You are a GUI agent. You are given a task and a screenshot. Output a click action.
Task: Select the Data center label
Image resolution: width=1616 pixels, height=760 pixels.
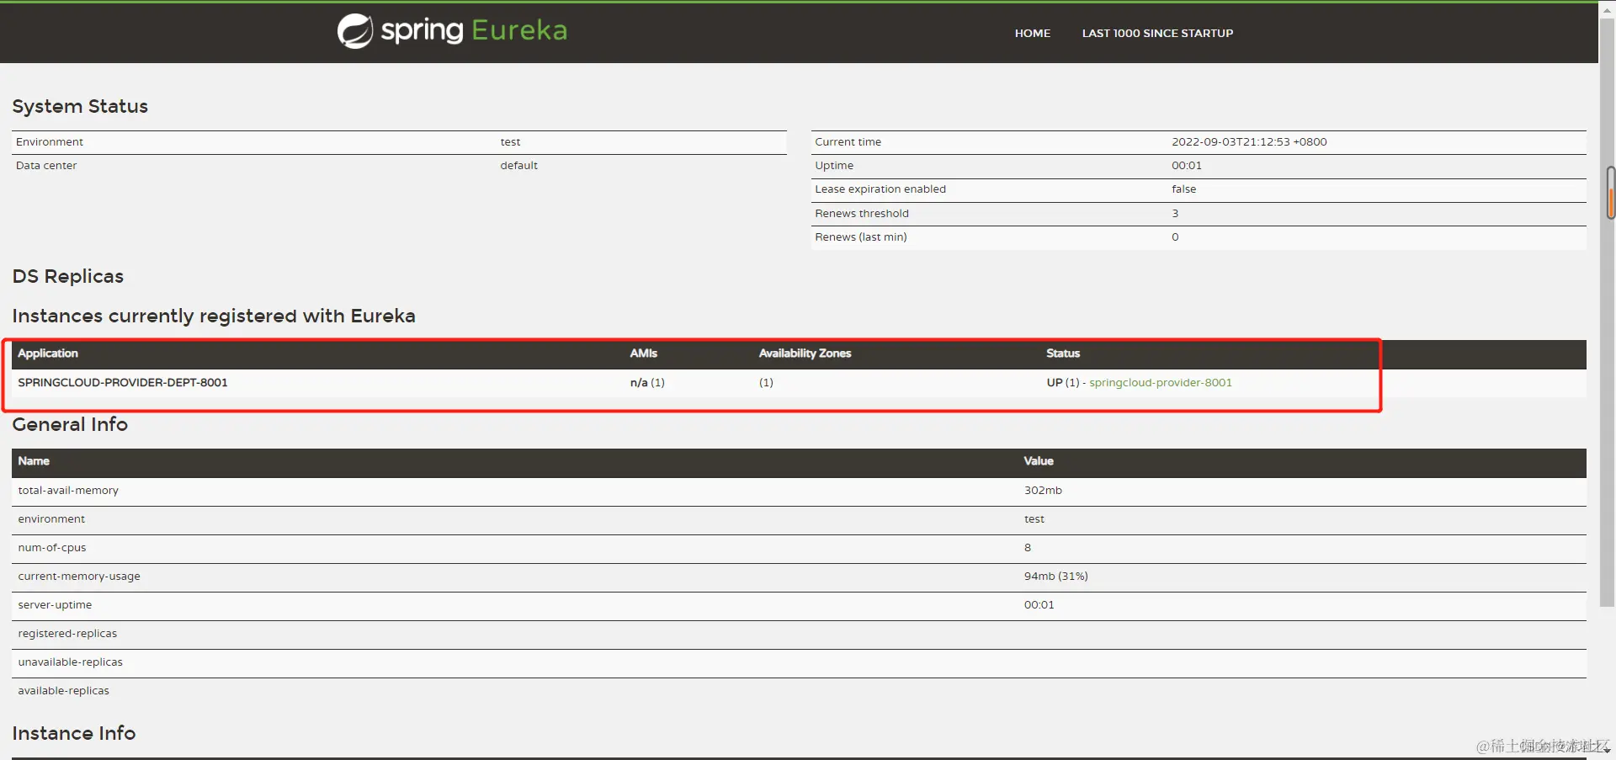[46, 166]
